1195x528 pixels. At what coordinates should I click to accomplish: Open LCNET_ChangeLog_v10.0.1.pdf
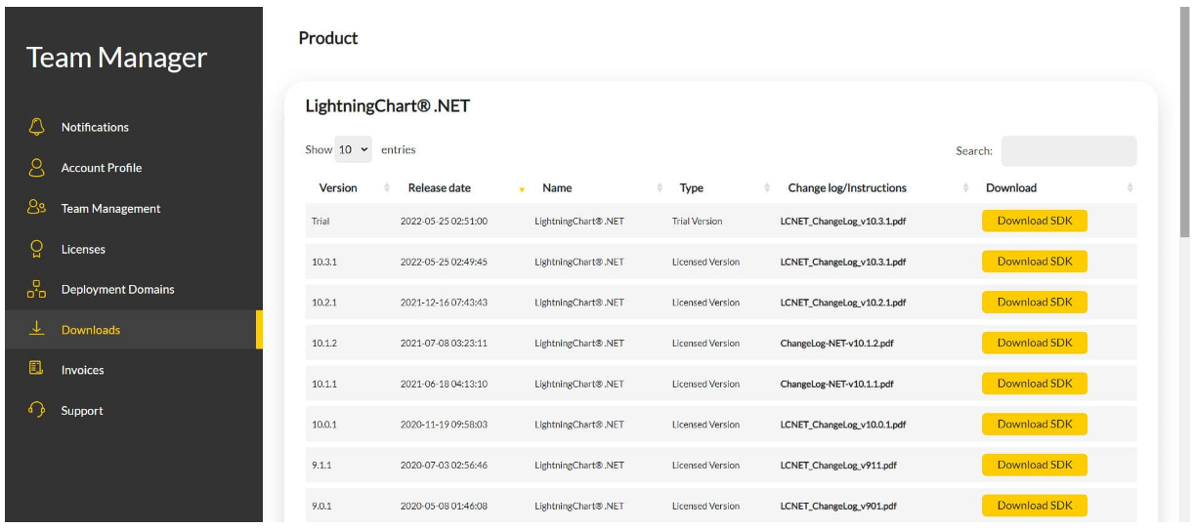[843, 425]
